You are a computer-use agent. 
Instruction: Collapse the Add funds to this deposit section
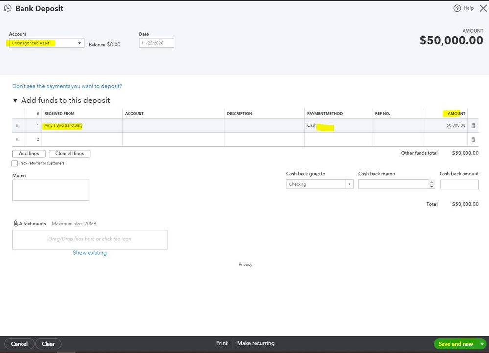(x=15, y=101)
